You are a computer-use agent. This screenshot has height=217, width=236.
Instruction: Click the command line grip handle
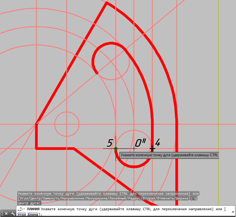tap(2, 213)
